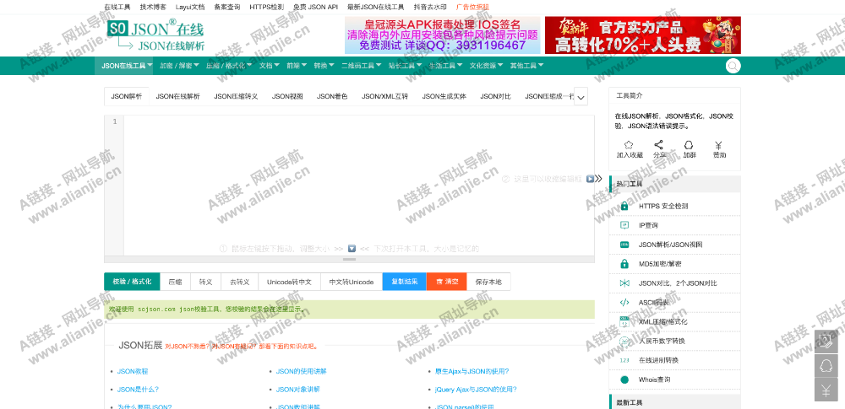Image resolution: width=845 pixels, height=409 pixels.
Task: Click the floating yen button at right edge
Action: click(x=826, y=390)
